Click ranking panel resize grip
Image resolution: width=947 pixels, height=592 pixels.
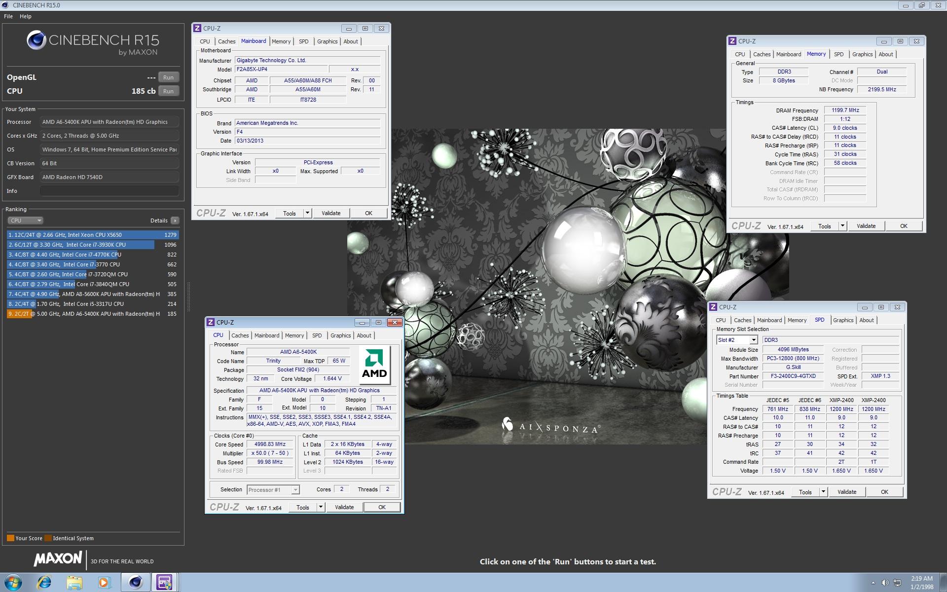coord(188,296)
